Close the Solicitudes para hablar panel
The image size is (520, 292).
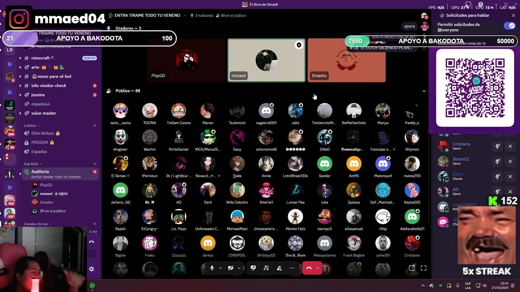pyautogui.click(x=513, y=15)
